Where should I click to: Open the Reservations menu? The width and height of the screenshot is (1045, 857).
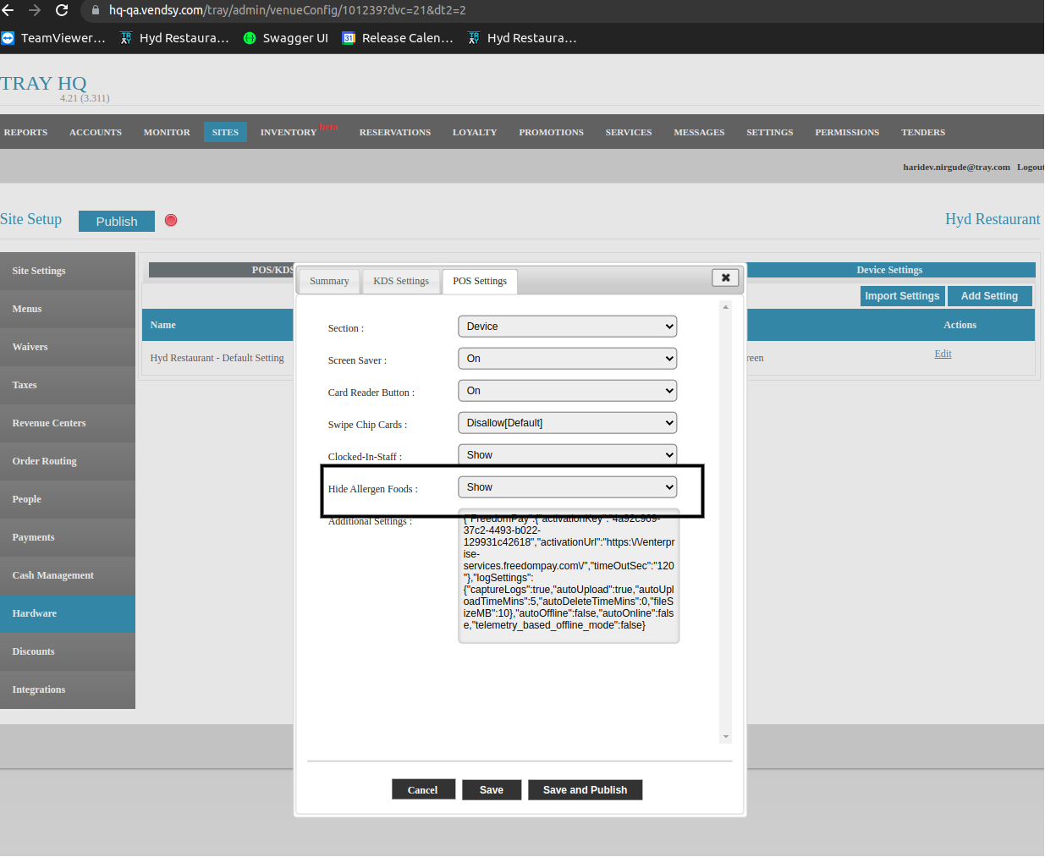[x=394, y=133]
